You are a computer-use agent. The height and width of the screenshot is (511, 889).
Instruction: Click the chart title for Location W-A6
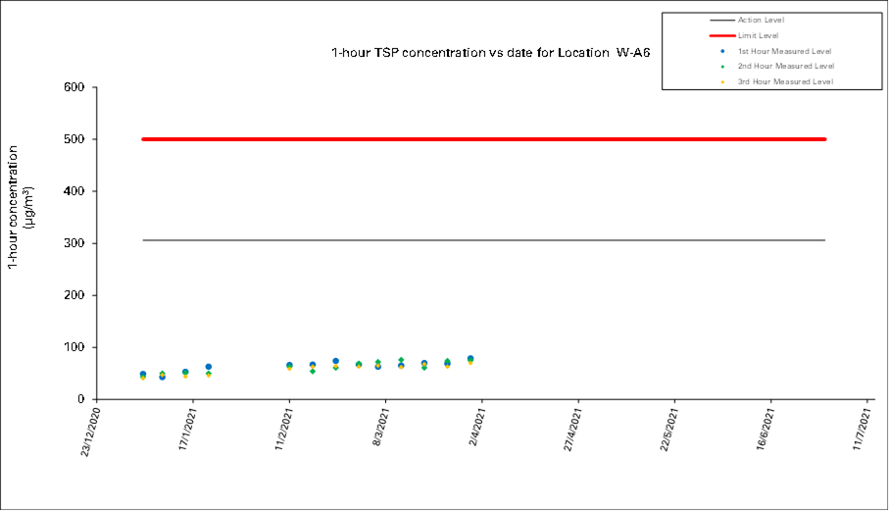pyautogui.click(x=490, y=54)
